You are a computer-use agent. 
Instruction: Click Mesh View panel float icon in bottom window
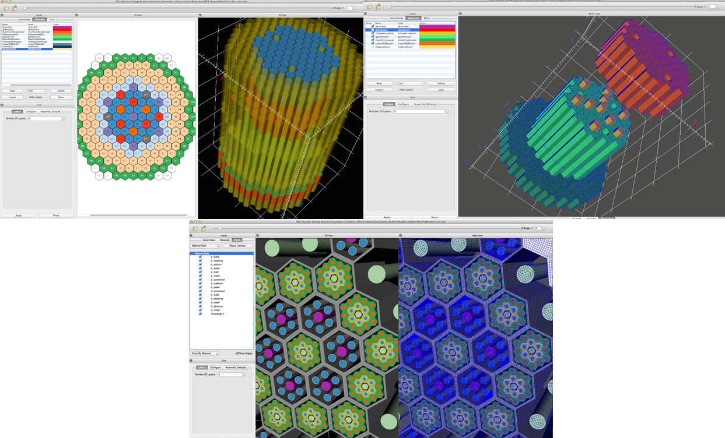point(401,236)
